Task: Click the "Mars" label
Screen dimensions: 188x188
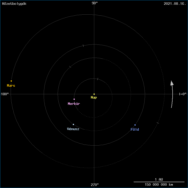Action: coord(11,85)
